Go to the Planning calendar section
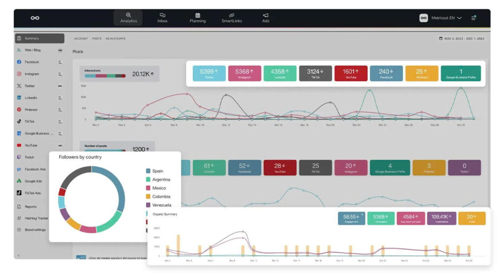504x273 pixels. 197,18
